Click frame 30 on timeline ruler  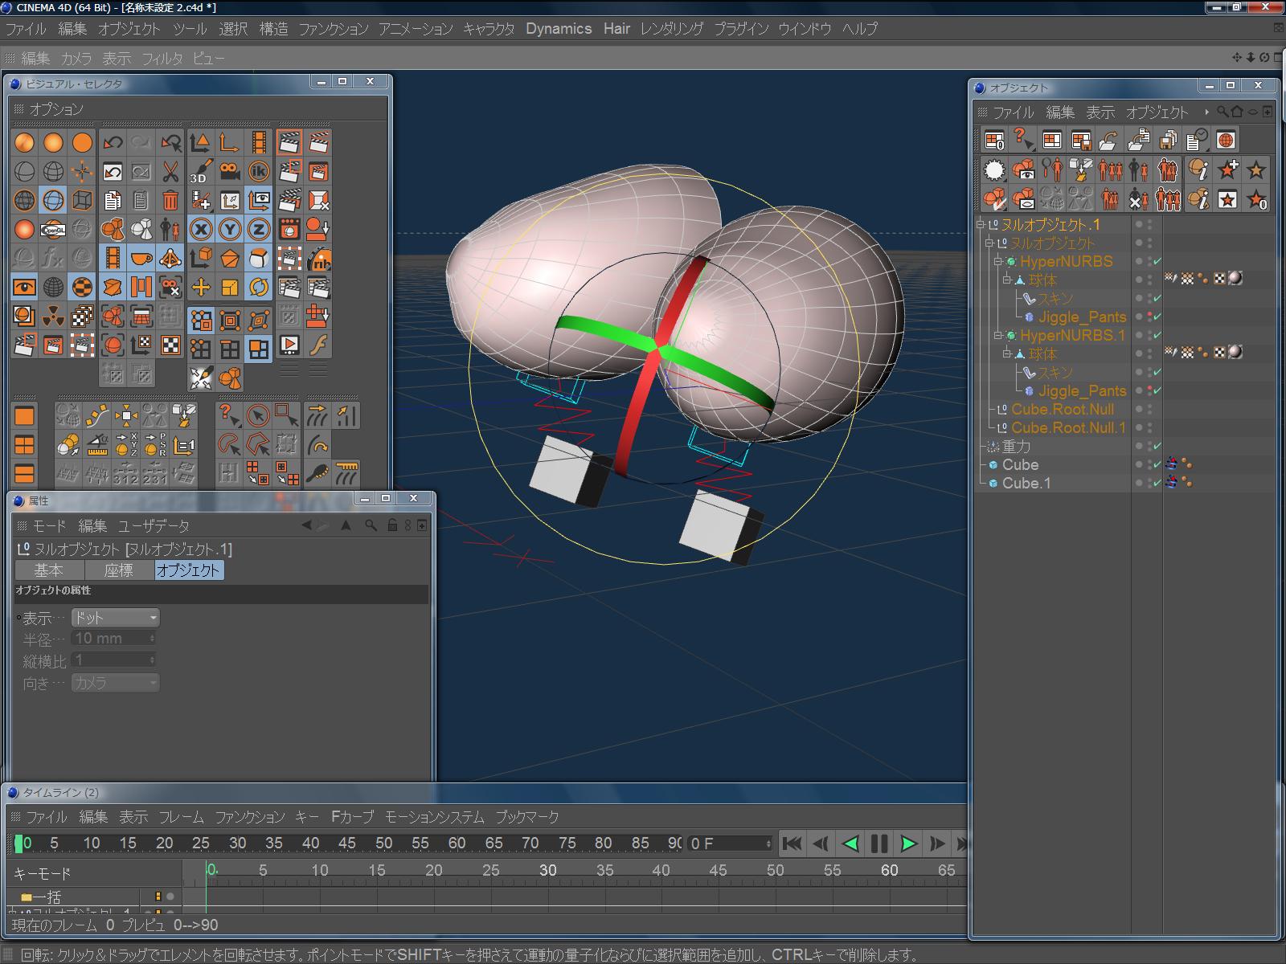[x=547, y=870]
